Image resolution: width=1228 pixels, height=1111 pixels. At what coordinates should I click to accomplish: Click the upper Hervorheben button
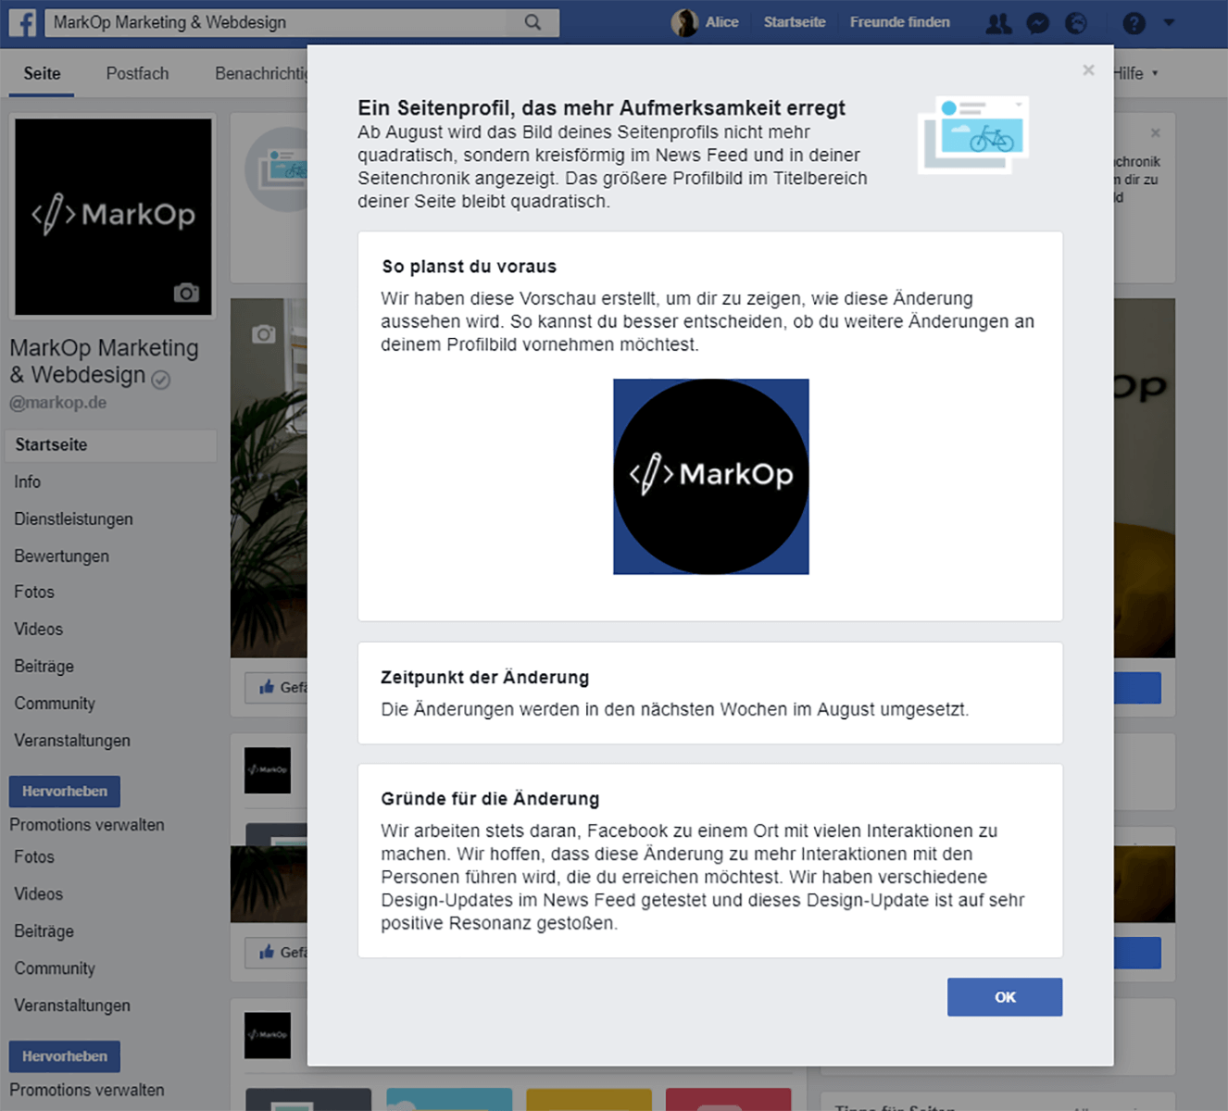click(x=65, y=792)
